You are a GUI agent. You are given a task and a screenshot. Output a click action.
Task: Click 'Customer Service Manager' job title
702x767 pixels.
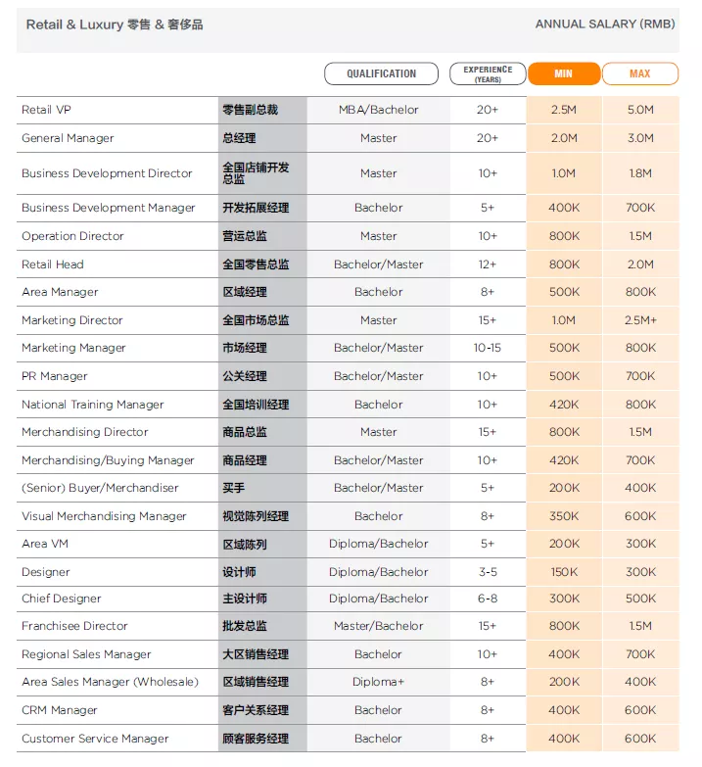tap(95, 739)
